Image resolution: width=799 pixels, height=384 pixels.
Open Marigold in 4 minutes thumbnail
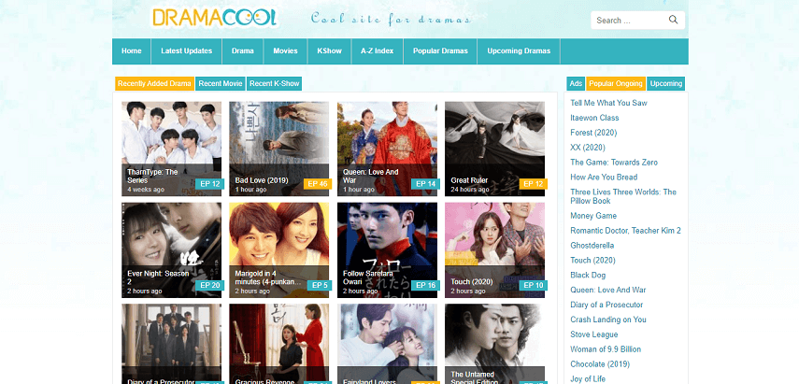click(278, 250)
